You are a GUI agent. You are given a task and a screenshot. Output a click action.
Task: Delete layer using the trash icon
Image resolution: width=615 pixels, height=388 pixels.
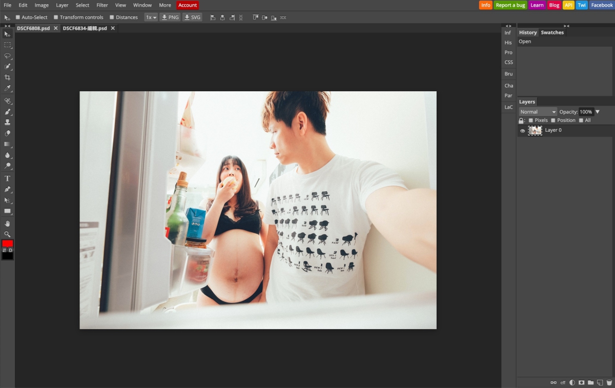pos(609,382)
